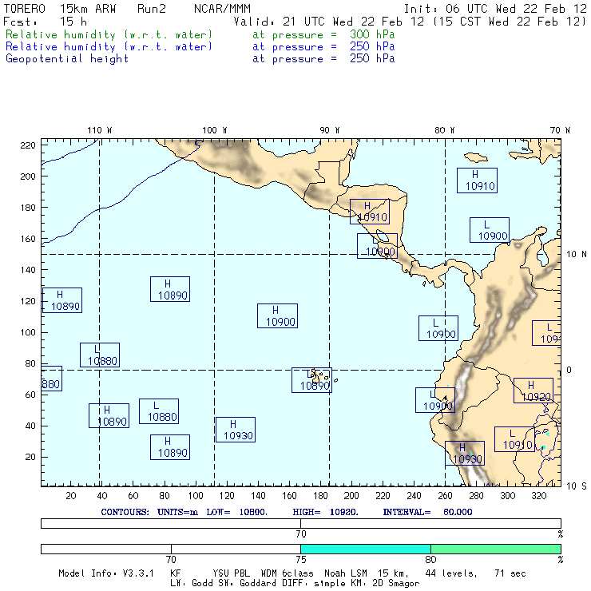Click the white 70–75% segment in lower color bar
The width and height of the screenshot is (591, 591).
236,549
